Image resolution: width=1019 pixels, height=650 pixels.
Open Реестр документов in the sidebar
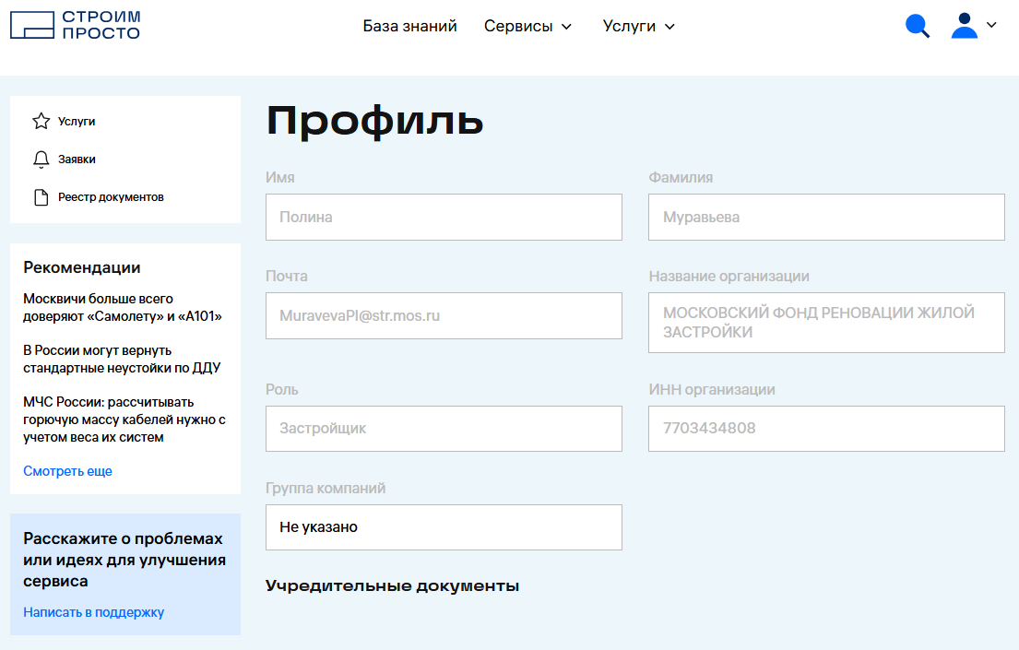point(109,196)
